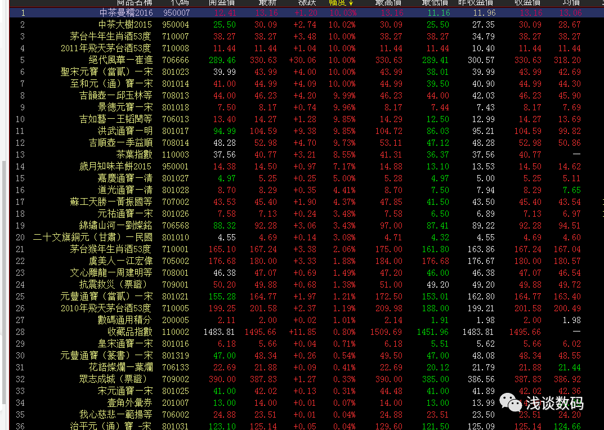Open the 茶葉指數 index row
This screenshot has height=430, width=604.
coord(135,155)
